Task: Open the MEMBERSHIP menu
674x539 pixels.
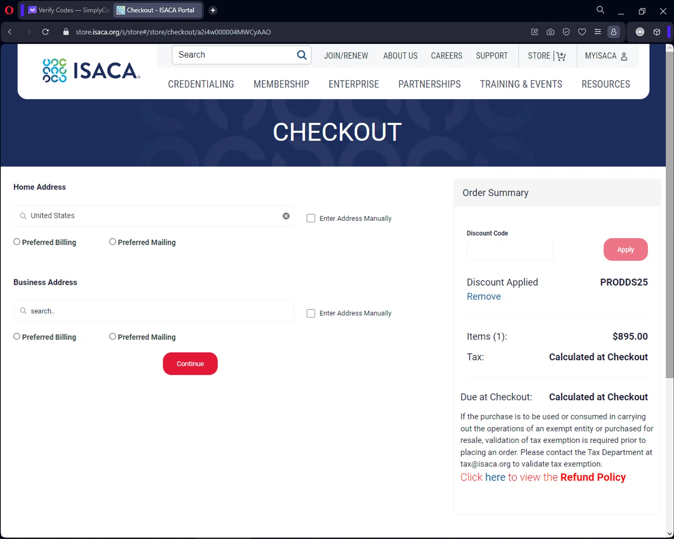Action: (281, 84)
